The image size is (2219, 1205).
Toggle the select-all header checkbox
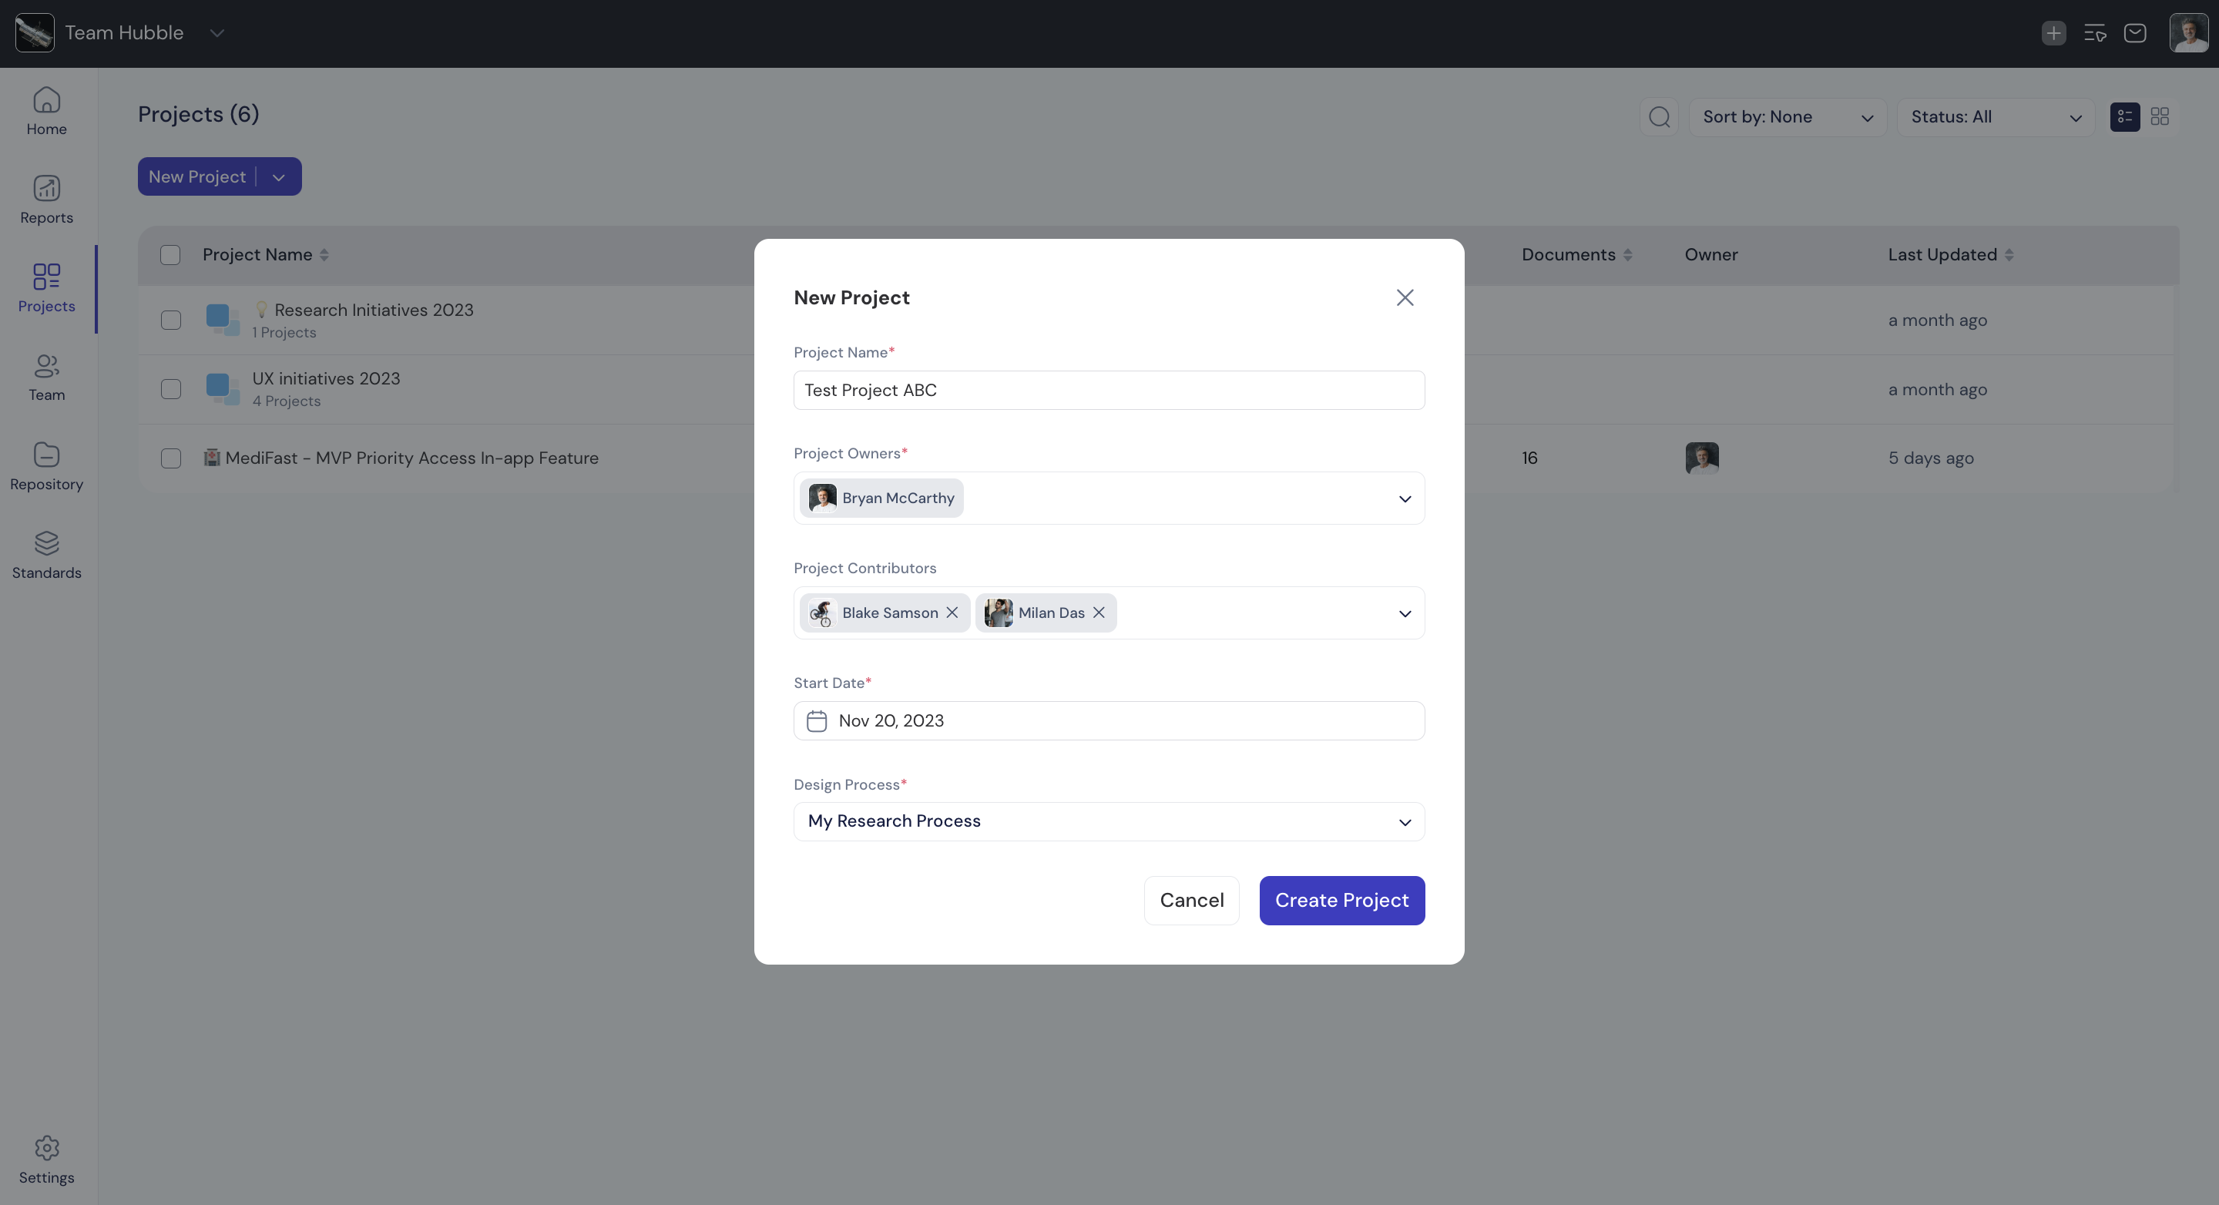click(x=170, y=254)
